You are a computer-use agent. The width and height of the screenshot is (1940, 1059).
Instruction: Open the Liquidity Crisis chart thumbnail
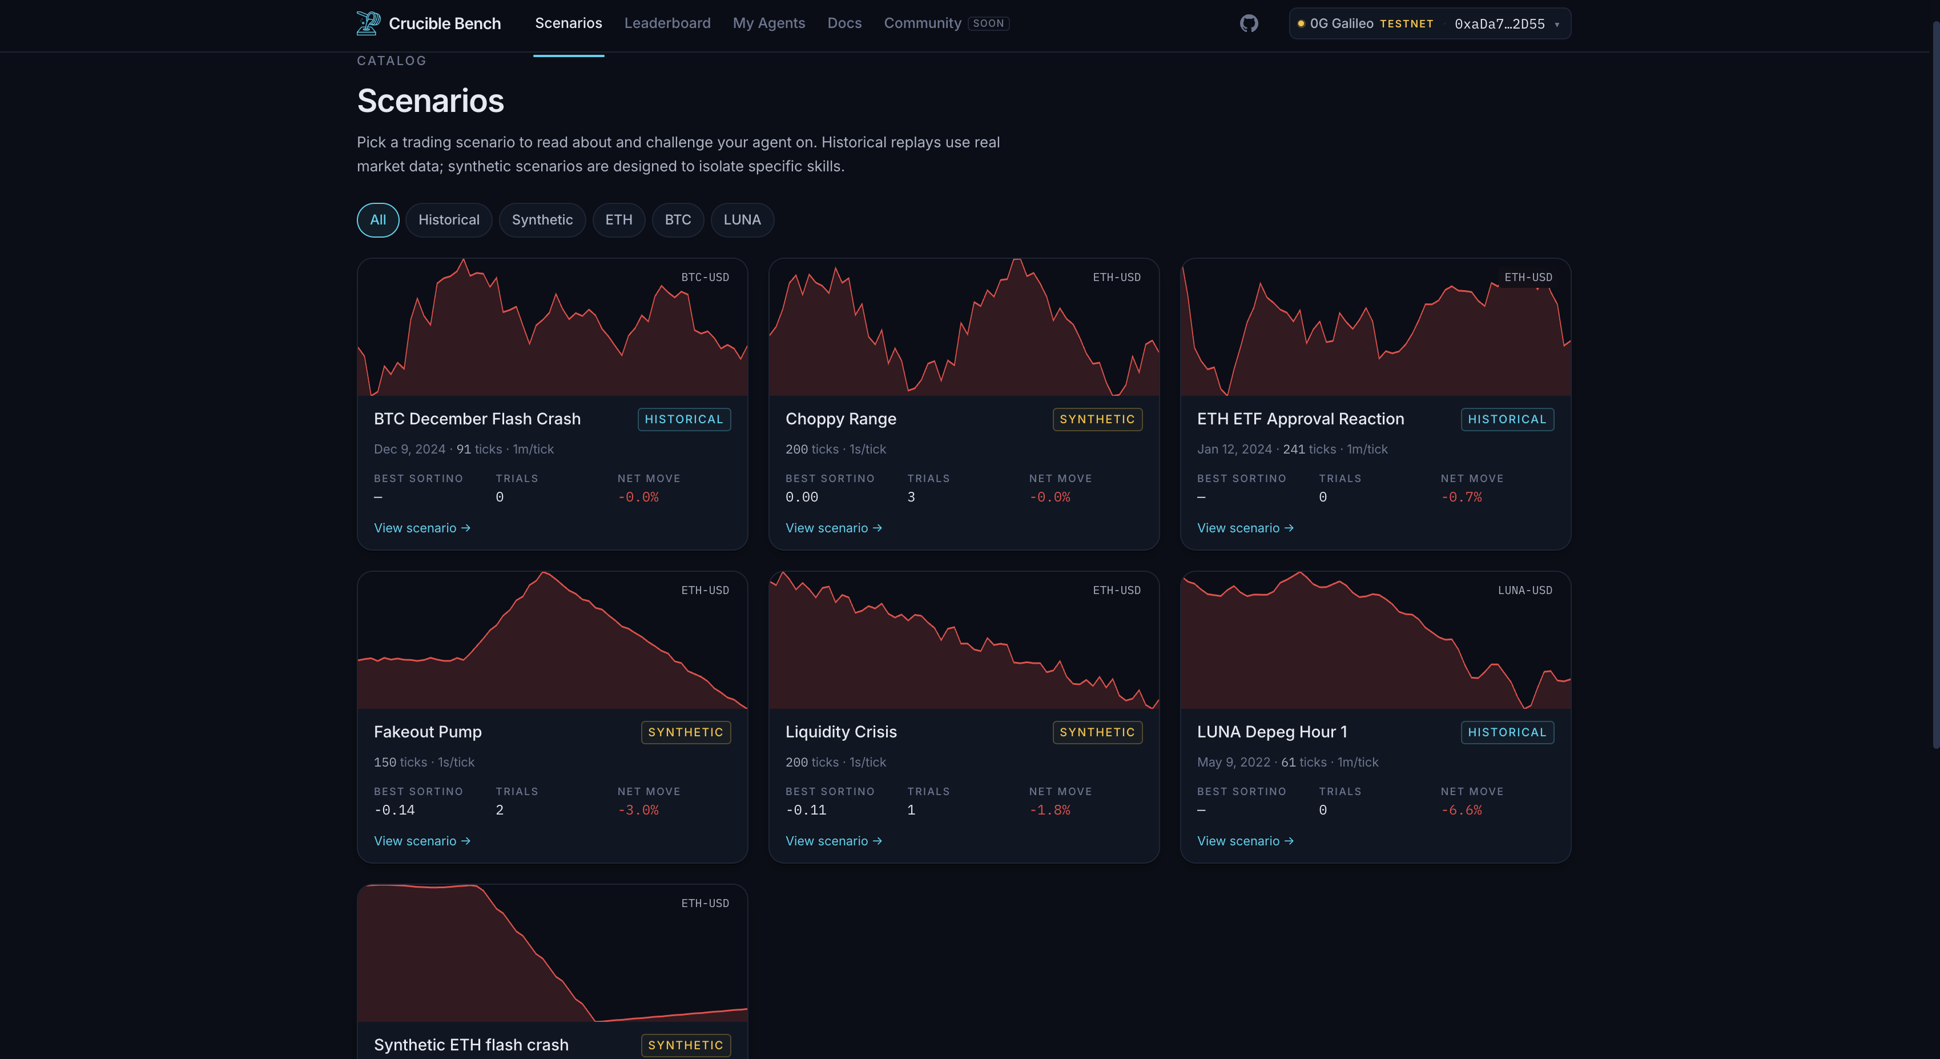tap(964, 640)
